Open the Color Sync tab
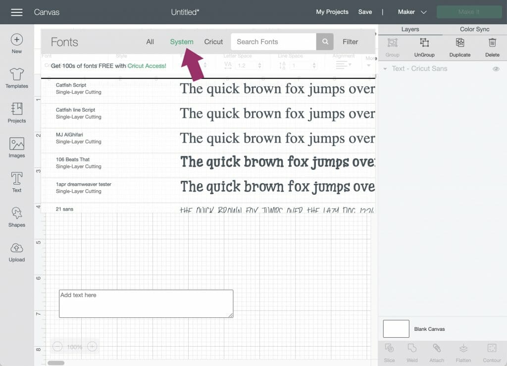507x366 pixels. 474,29
